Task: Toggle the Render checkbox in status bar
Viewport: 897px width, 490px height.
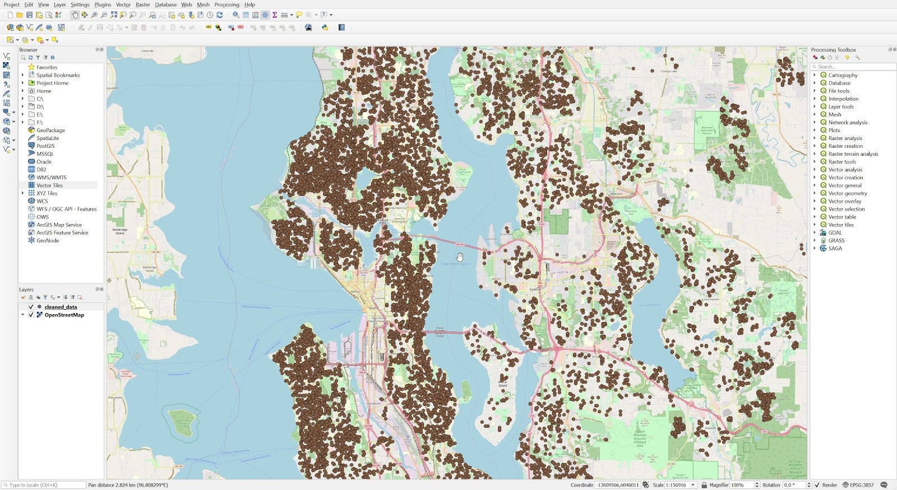Action: [x=817, y=485]
